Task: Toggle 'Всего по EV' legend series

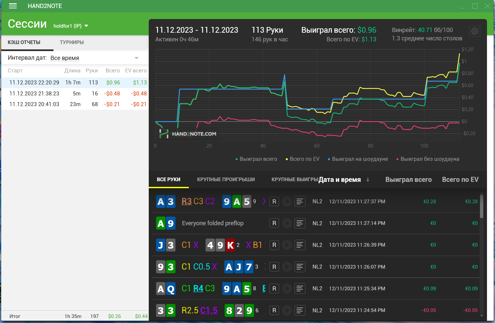Action: (302, 159)
